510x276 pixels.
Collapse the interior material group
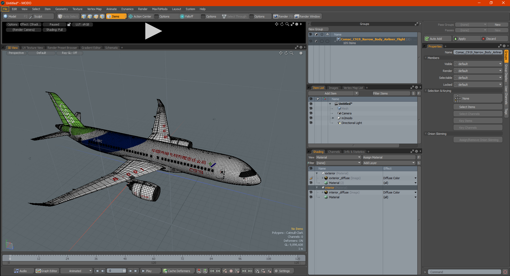(317, 188)
